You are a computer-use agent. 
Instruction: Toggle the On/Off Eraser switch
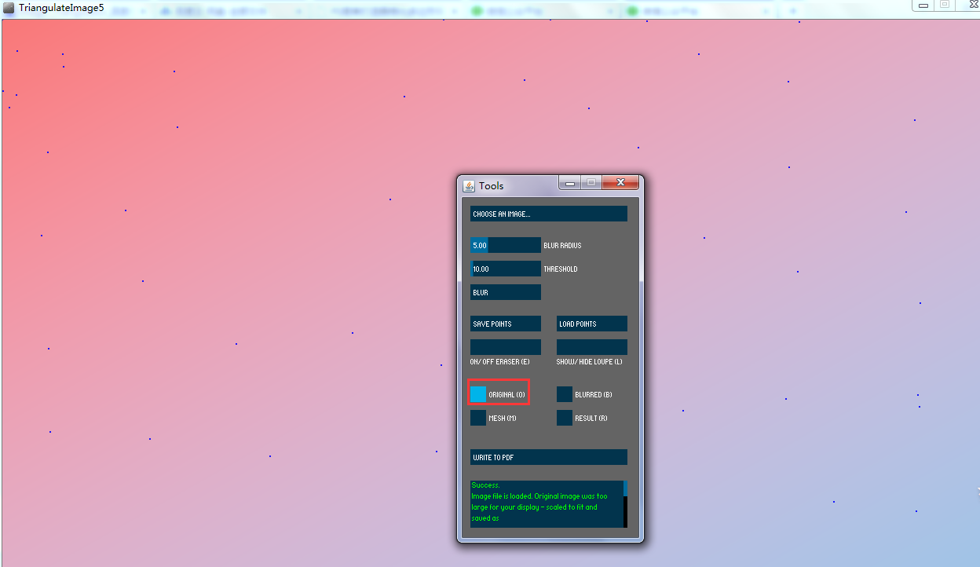click(x=505, y=347)
